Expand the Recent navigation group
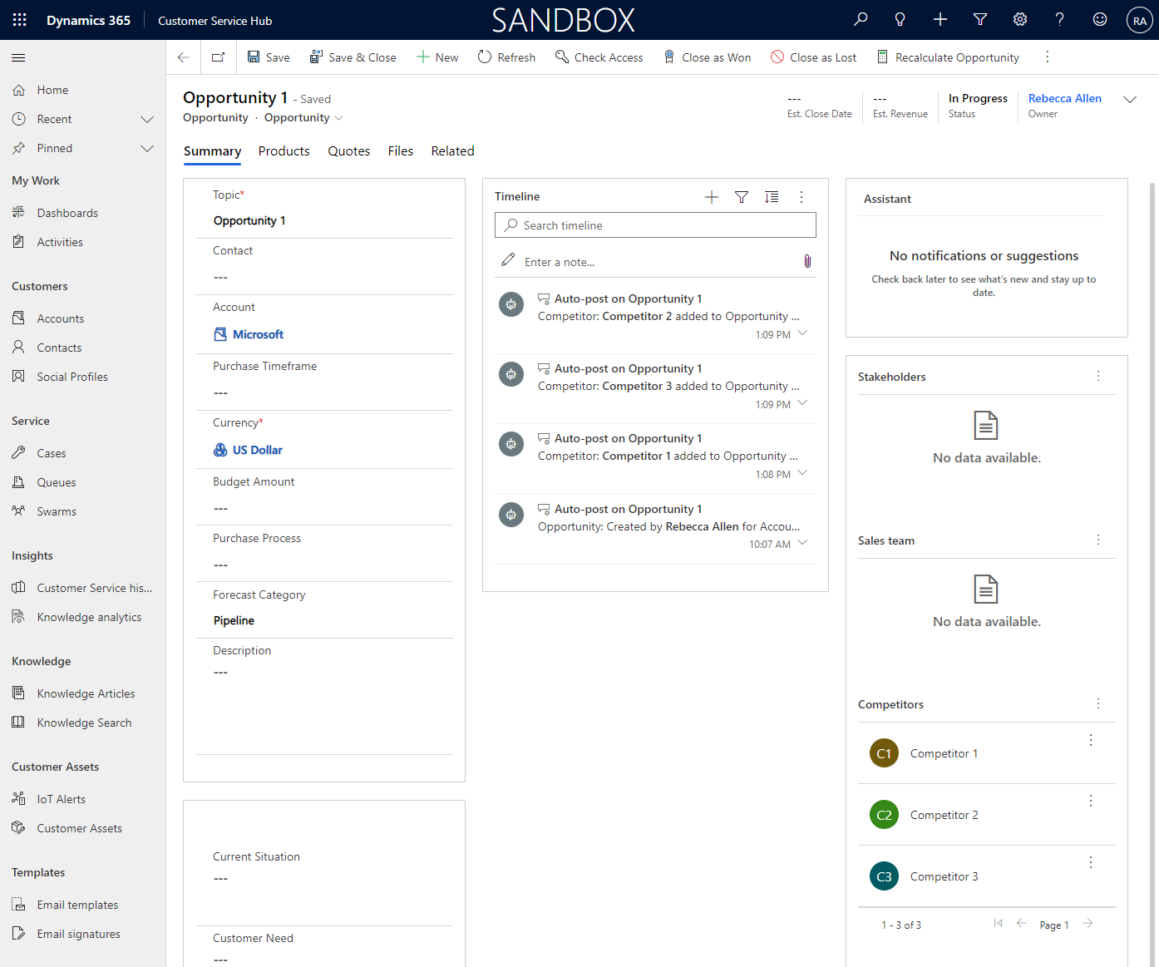The image size is (1159, 967). pos(147,119)
